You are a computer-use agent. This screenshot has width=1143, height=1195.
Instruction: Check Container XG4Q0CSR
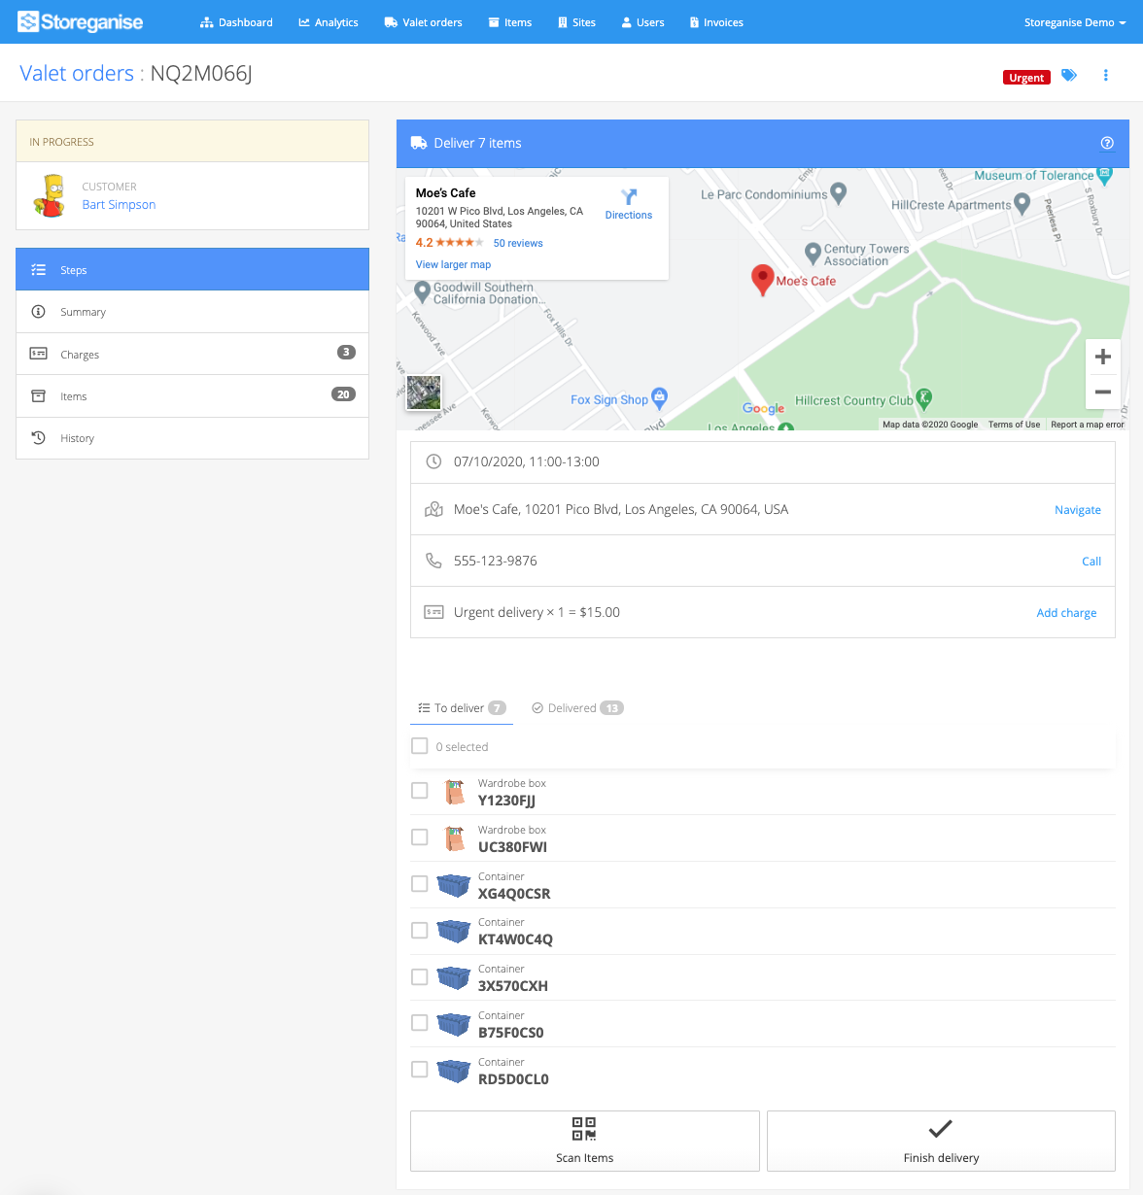(420, 884)
